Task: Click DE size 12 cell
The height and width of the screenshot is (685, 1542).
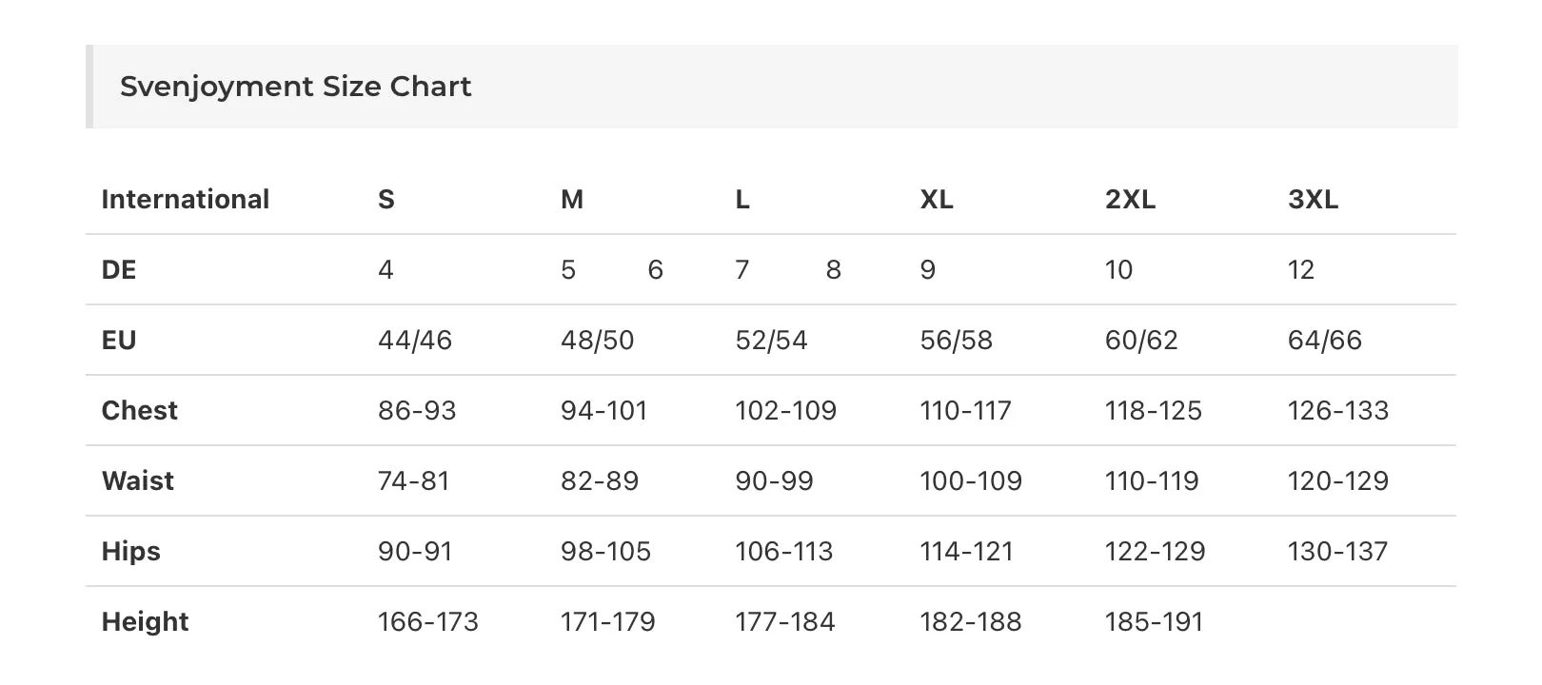Action: [x=1300, y=269]
